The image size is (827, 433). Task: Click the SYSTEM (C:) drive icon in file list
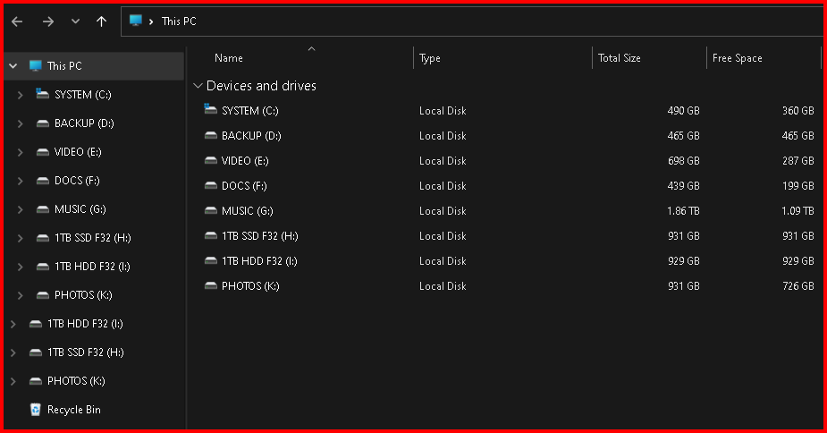(211, 110)
